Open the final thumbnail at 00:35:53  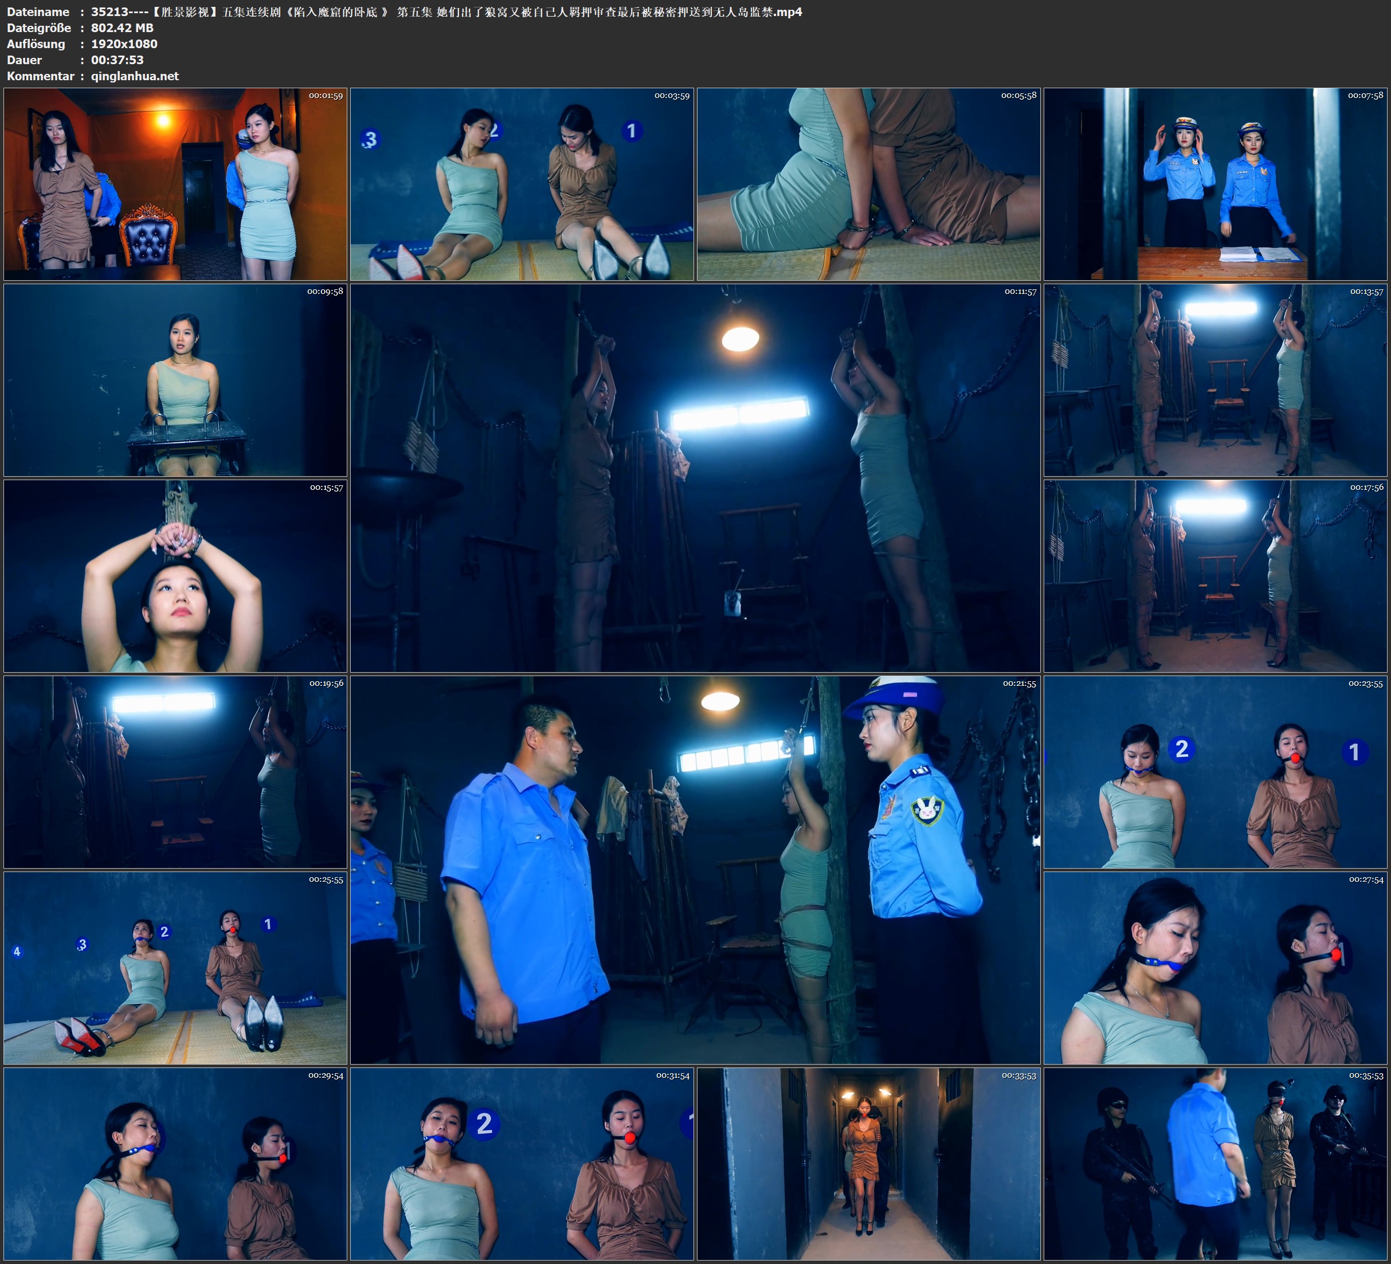pos(1215,1164)
